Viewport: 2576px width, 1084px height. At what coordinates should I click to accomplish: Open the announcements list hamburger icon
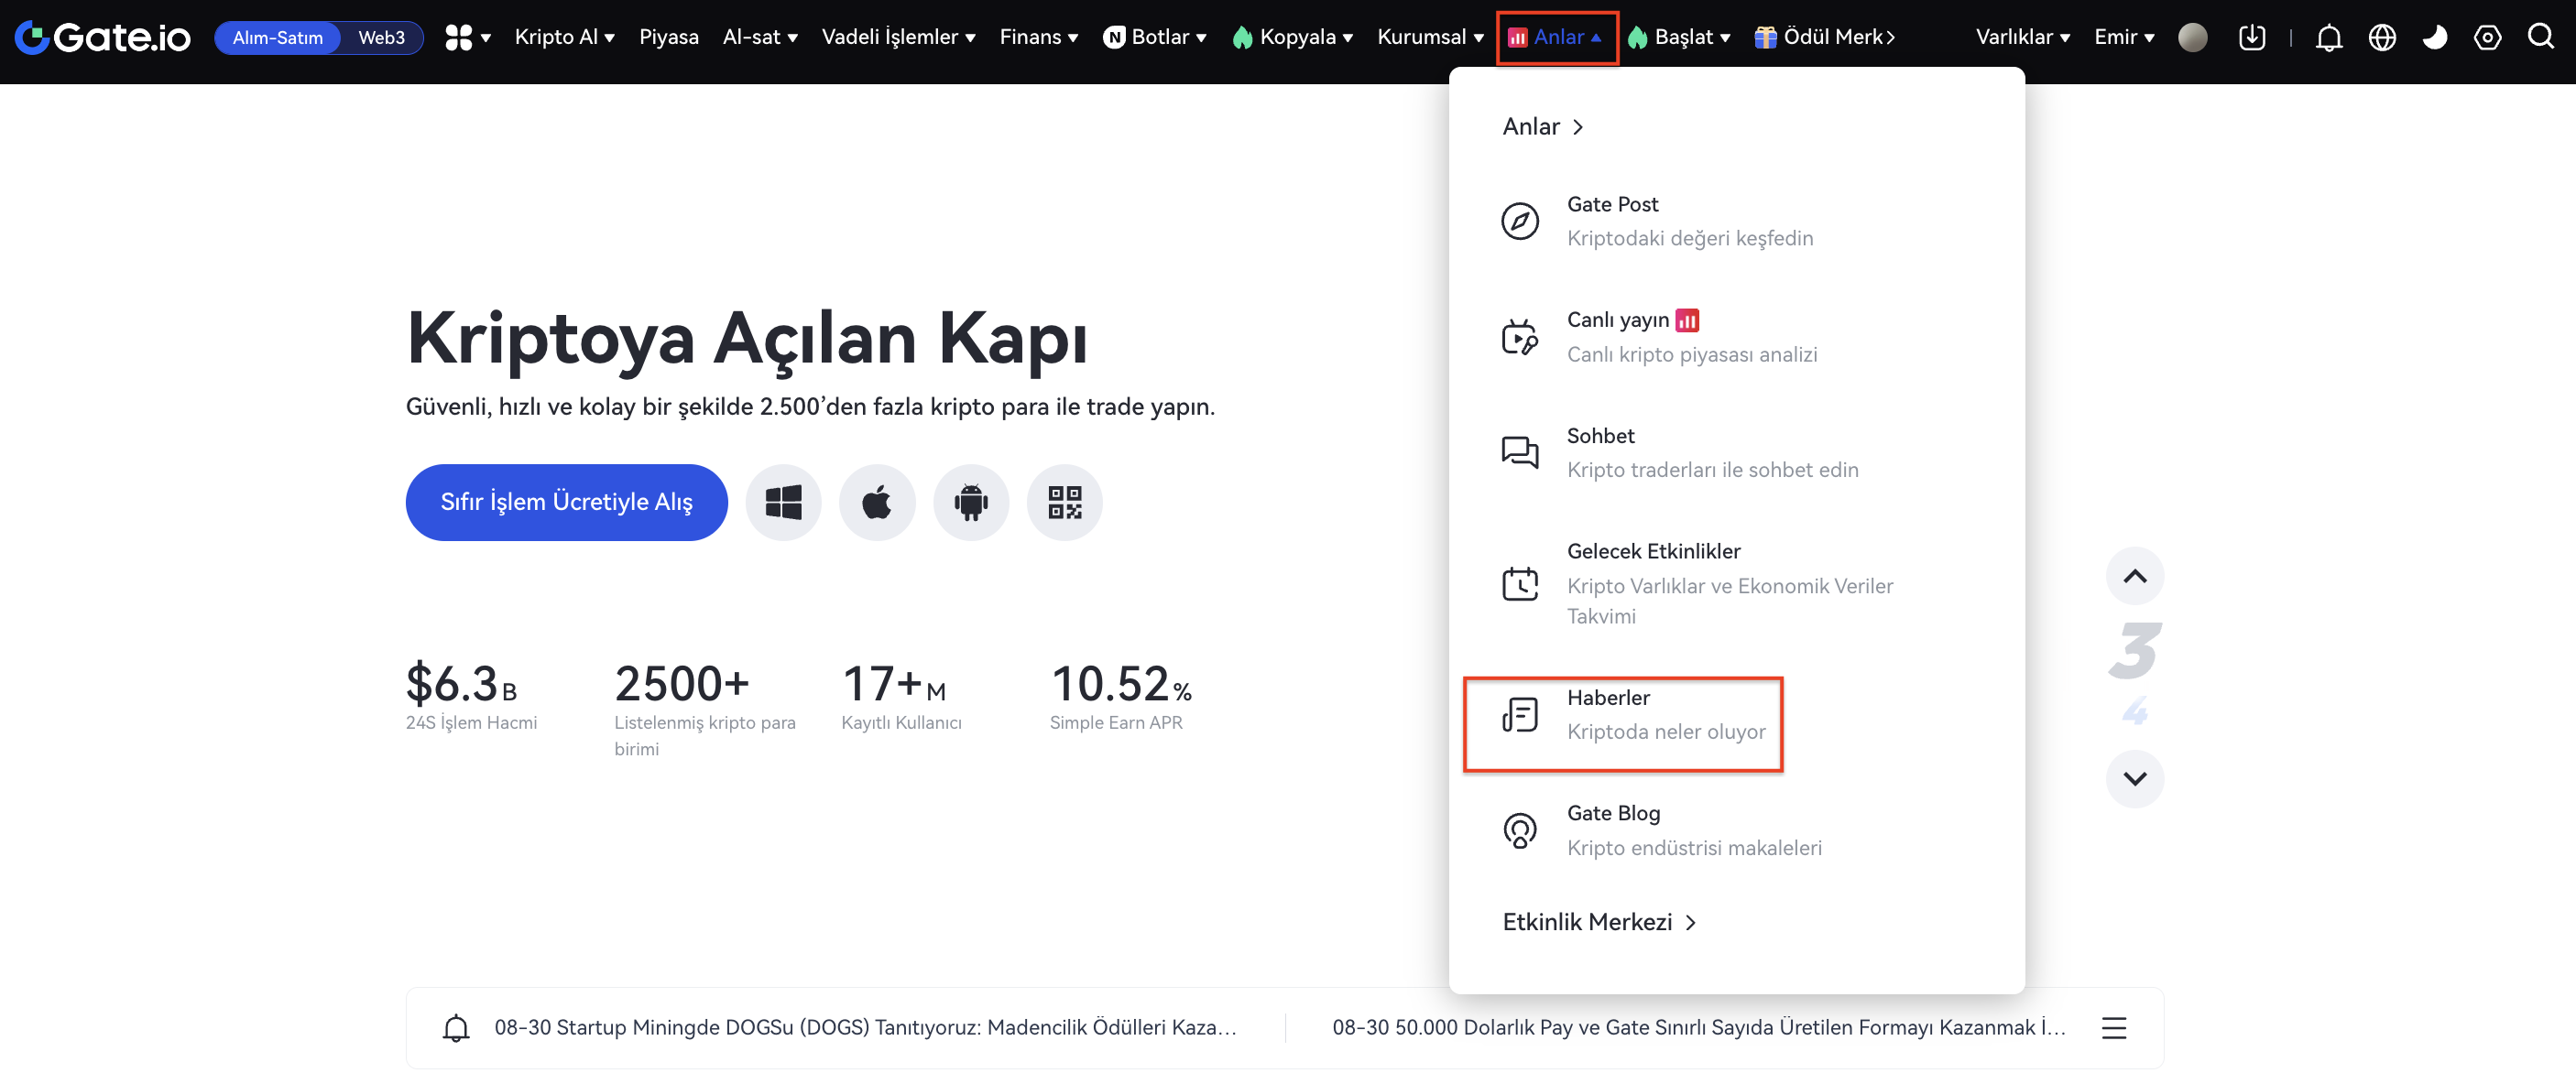(2113, 1027)
